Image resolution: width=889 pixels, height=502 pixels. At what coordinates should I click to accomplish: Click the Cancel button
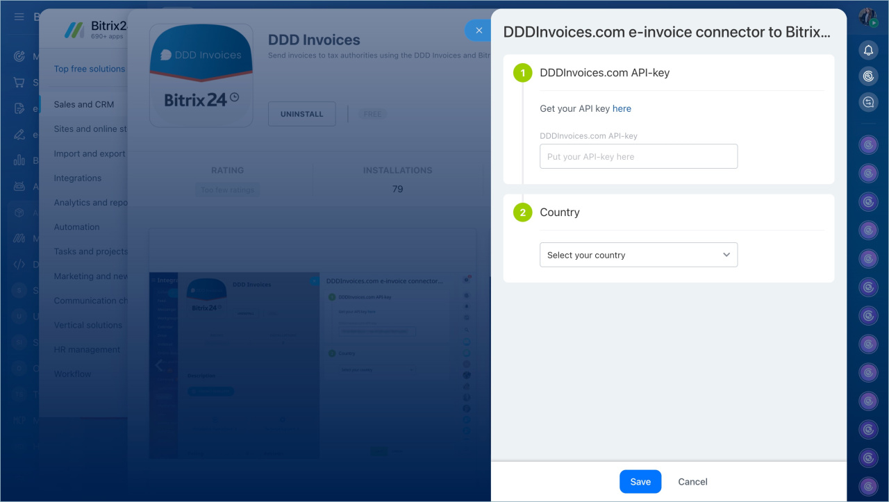point(692,481)
